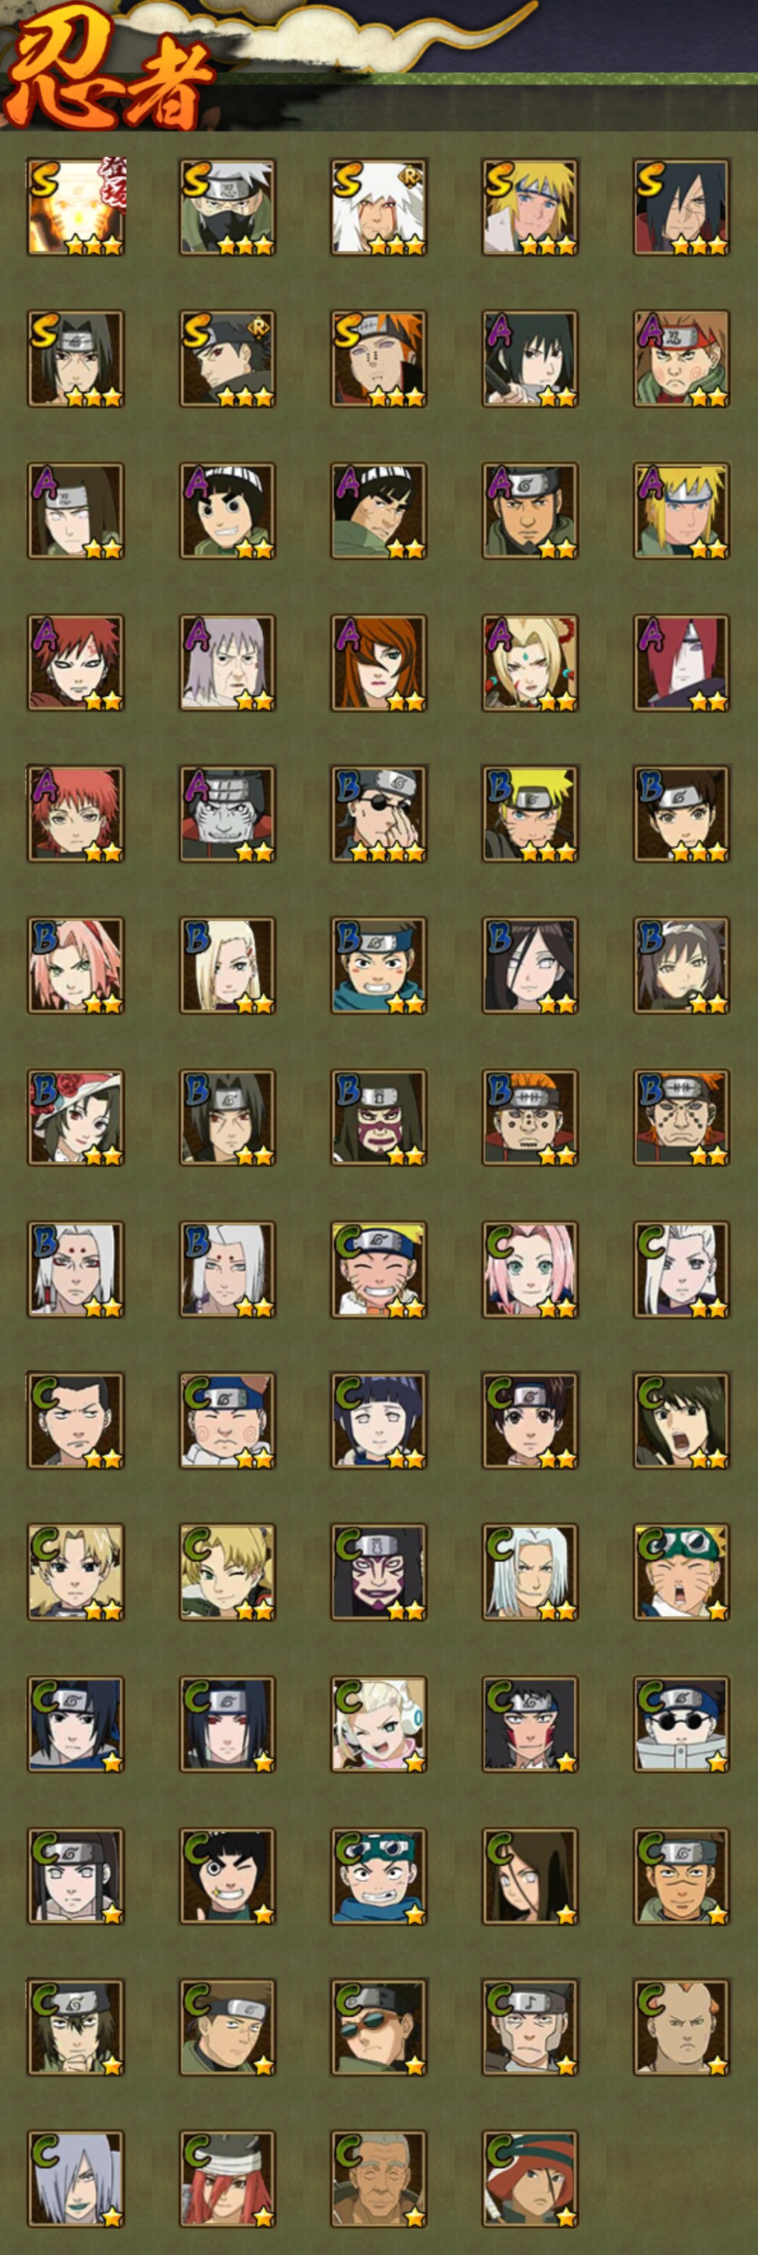Select the B-rank four-star sunglasses ninja
Screen dimensions: 758x2255
point(378,814)
